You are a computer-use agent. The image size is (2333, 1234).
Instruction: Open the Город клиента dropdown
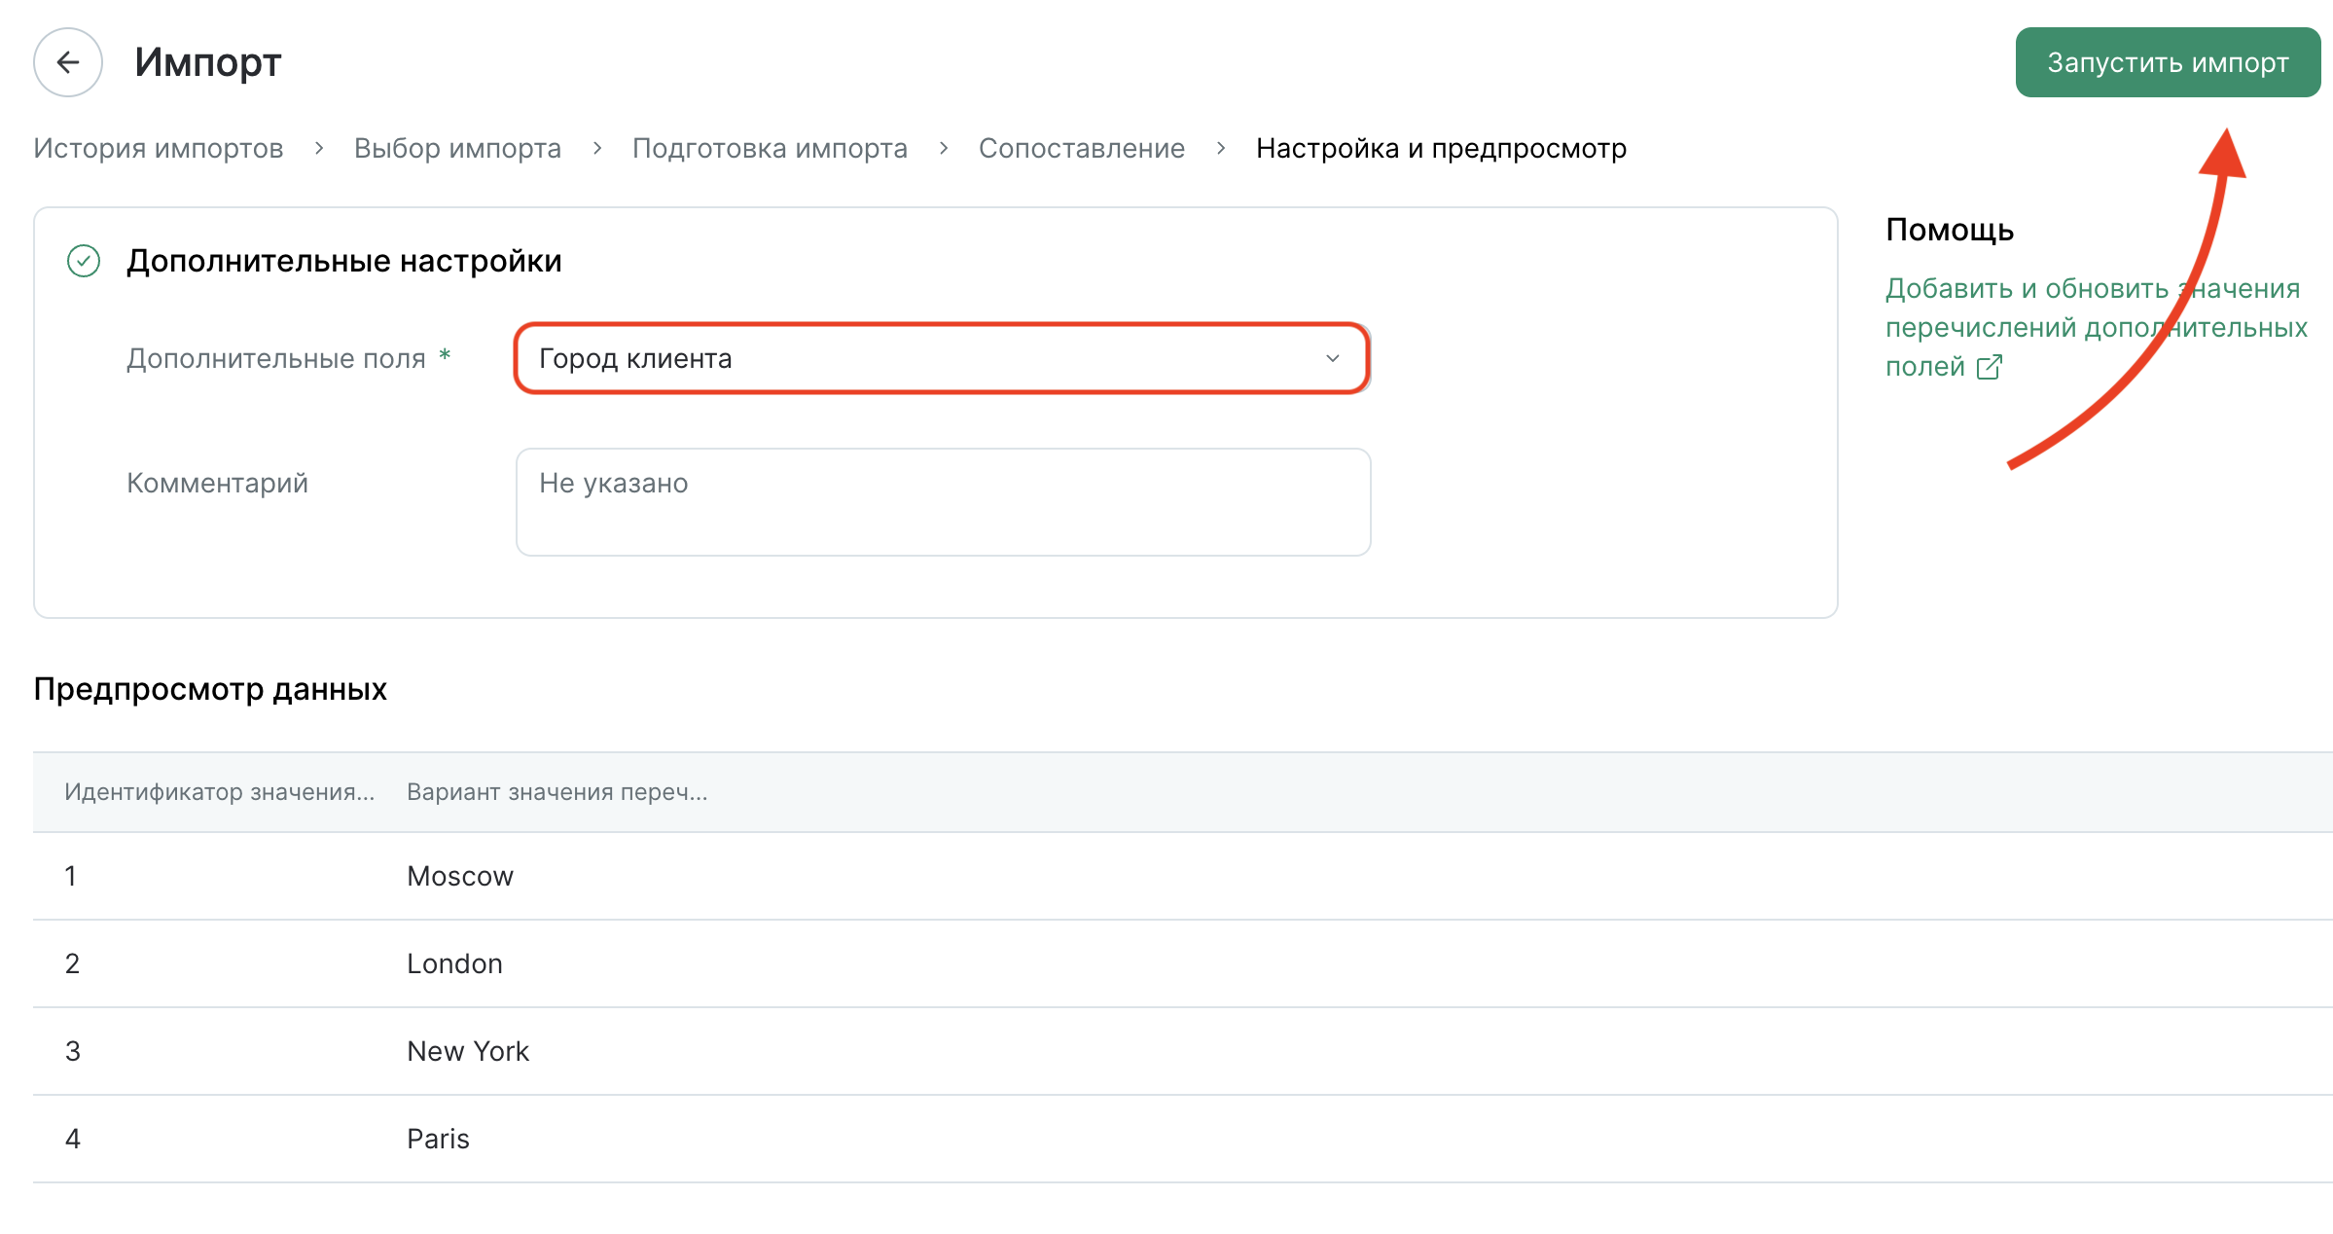[943, 358]
